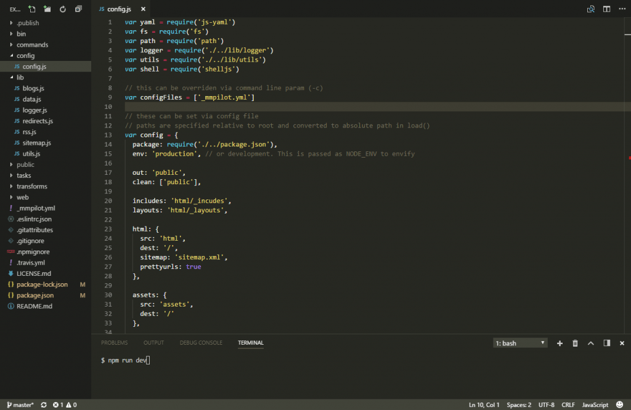Synchronize changes via status bar sync icon

click(x=44, y=405)
